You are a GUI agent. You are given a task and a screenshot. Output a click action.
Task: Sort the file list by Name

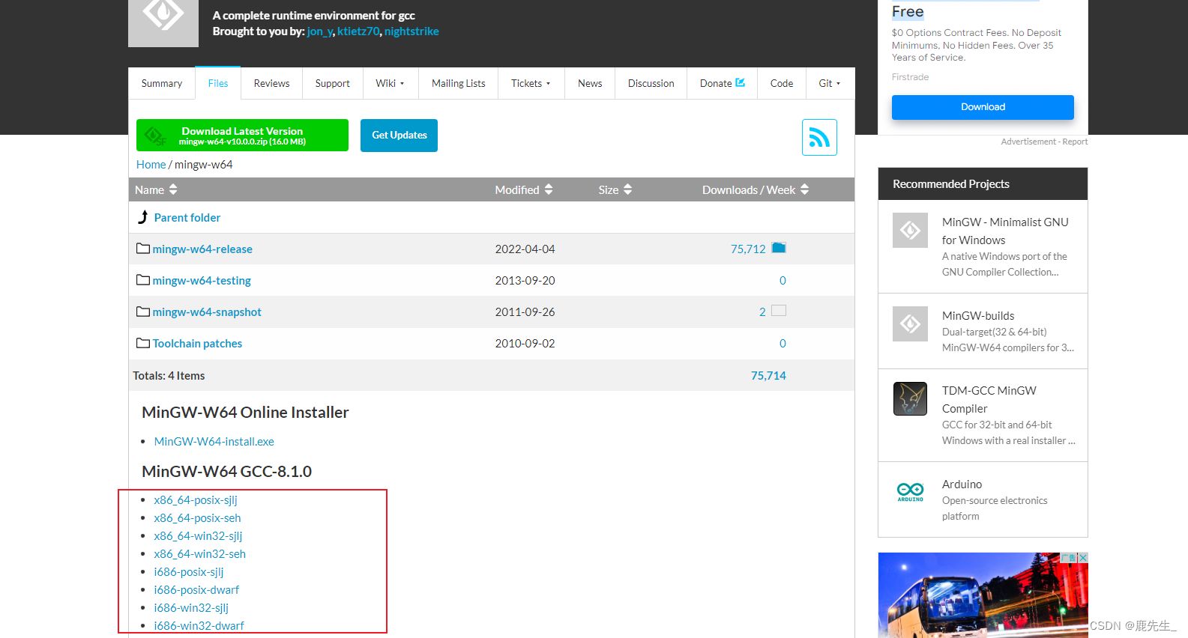156,189
